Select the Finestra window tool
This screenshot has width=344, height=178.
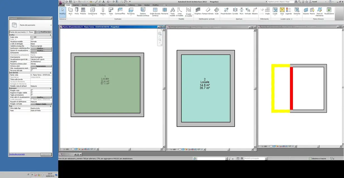83,11
